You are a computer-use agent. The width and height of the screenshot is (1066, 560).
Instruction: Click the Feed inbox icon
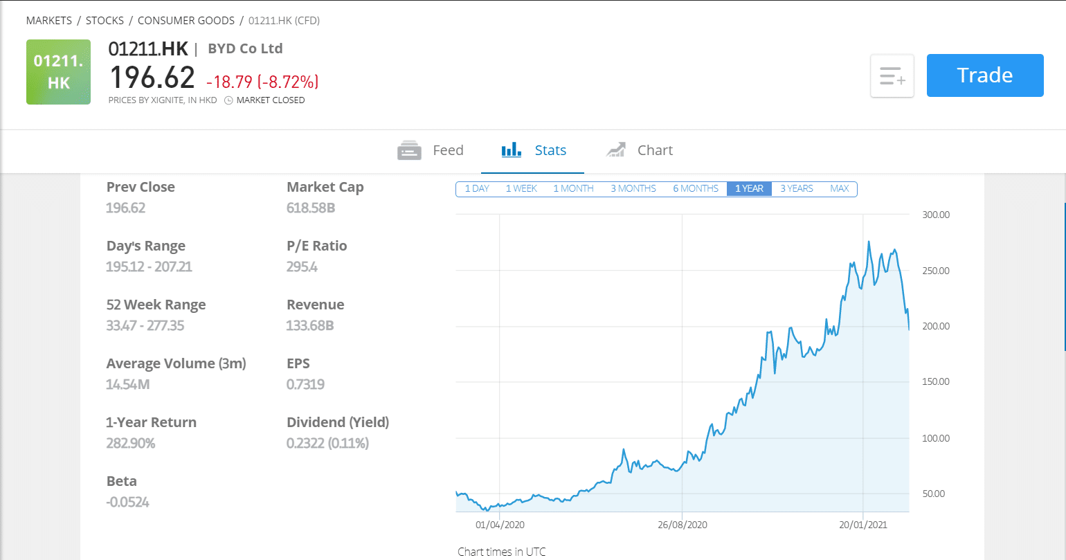409,150
